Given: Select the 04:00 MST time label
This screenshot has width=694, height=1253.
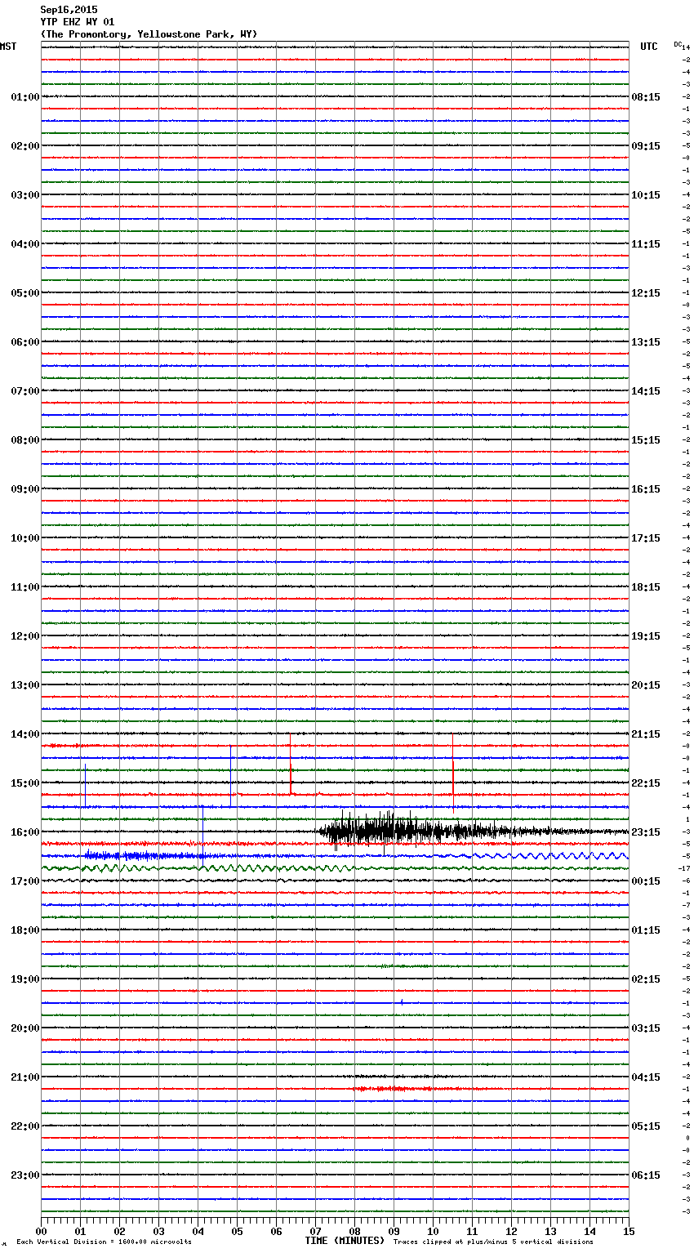Looking at the screenshot, I should pyautogui.click(x=24, y=244).
